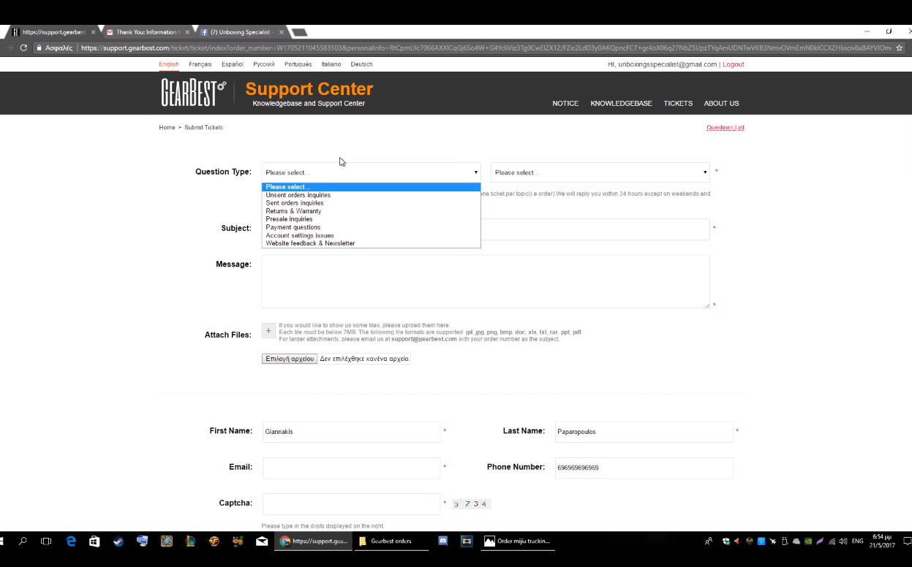This screenshot has width=912, height=567.
Task: Open the Mail app in the taskbar
Action: click(x=261, y=541)
